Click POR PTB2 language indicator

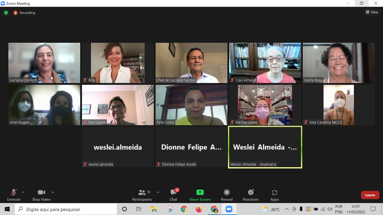coord(339,209)
